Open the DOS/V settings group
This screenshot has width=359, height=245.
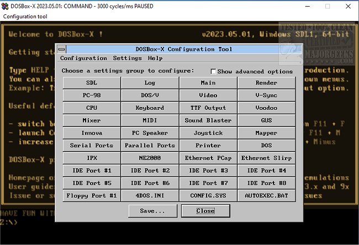(150, 95)
